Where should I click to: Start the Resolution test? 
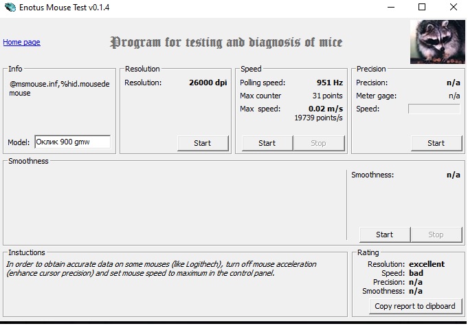coord(203,143)
